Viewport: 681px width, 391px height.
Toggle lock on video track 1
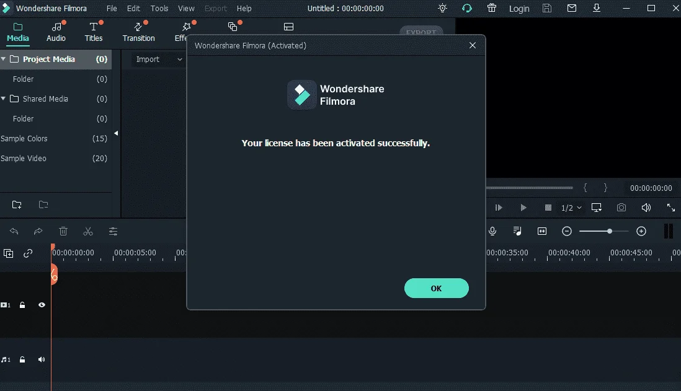(x=22, y=305)
